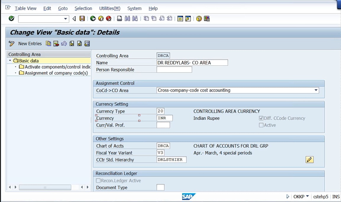The image size is (341, 202).
Task: Click the status bar triangle beside OKKP
Action: click(288, 197)
